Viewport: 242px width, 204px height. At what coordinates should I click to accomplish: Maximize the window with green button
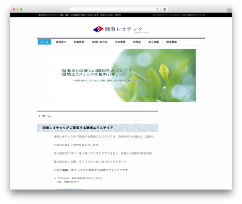[x=21, y=9]
